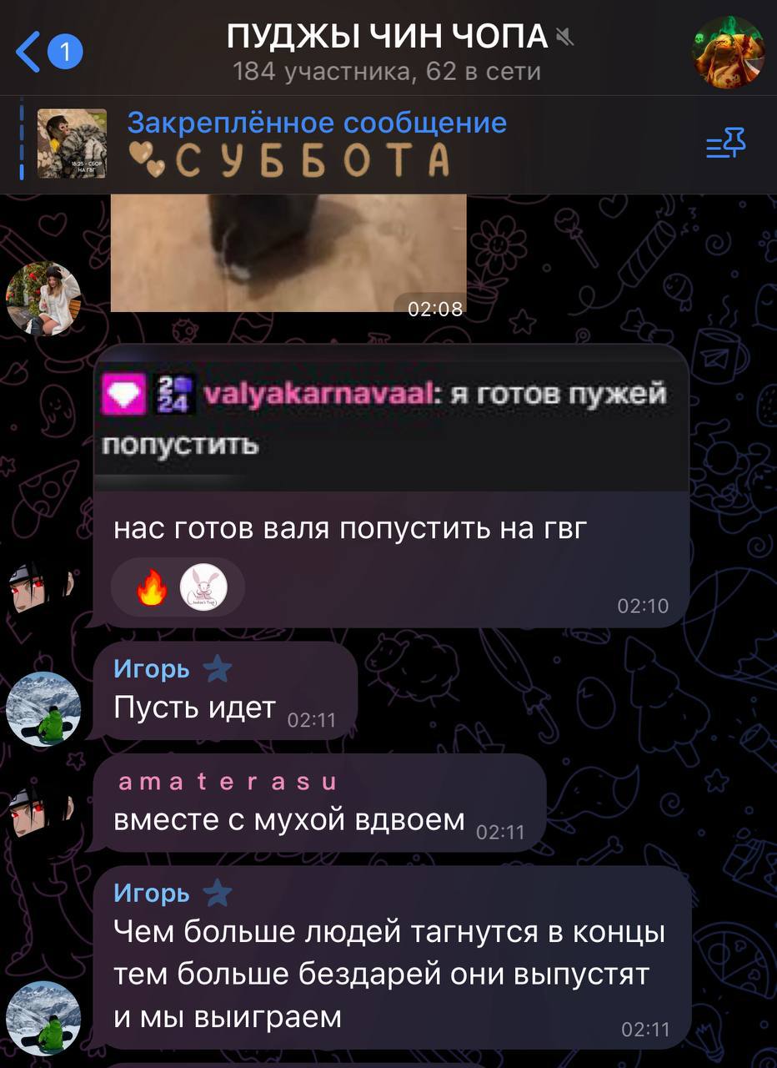Screen dimensions: 777x1068
Task: Tap the bunny sticker reaction
Action: point(203,588)
